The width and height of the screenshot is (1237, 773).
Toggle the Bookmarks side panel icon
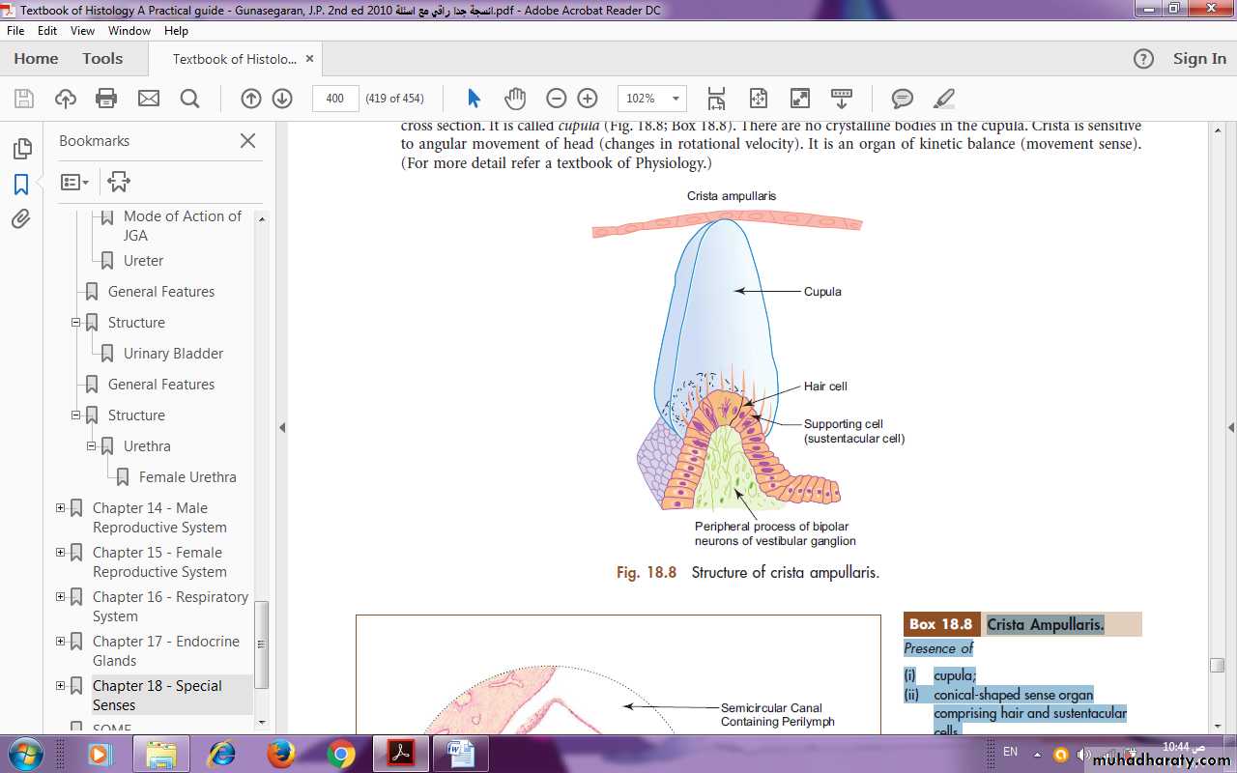point(21,185)
